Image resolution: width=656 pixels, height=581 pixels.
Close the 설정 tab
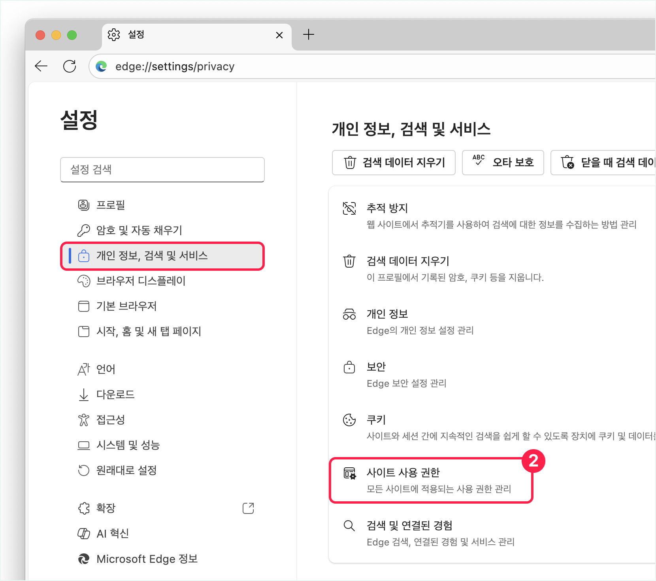[x=279, y=35]
